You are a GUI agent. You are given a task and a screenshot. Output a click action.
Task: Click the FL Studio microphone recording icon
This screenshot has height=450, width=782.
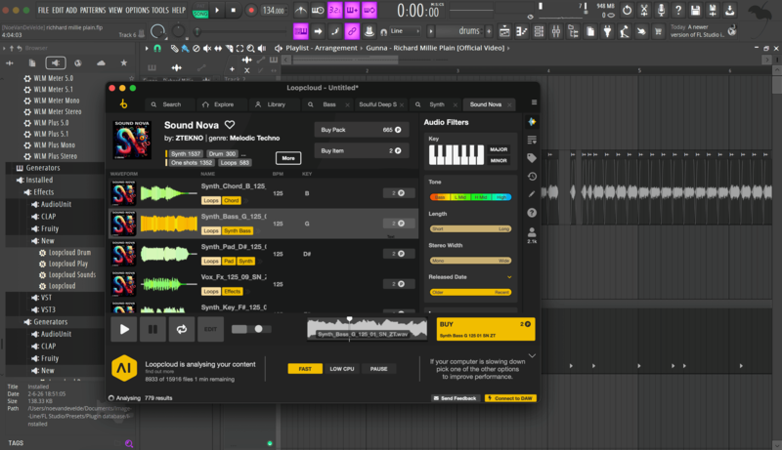point(662,10)
